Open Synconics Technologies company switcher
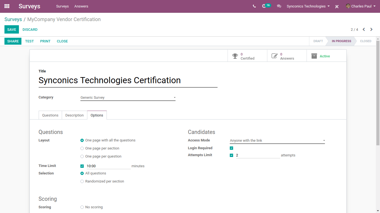 [x=308, y=6]
